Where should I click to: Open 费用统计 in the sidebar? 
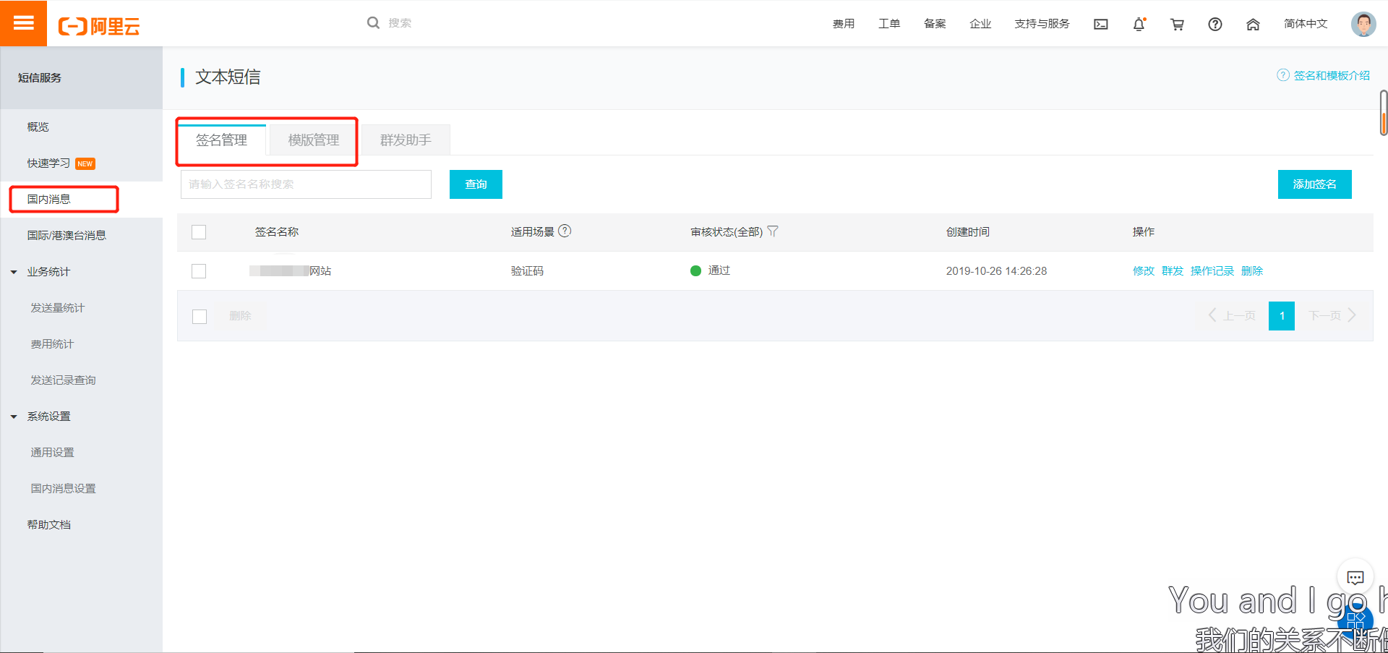coord(52,344)
